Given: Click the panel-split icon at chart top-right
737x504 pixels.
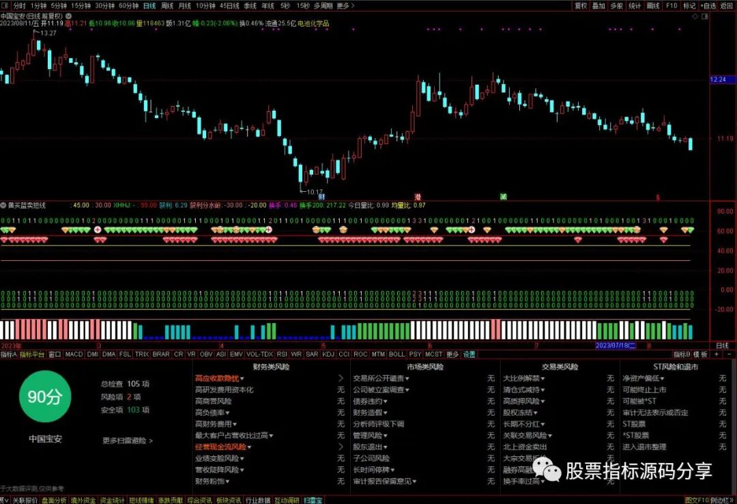Looking at the screenshot, I should tap(704, 16).
